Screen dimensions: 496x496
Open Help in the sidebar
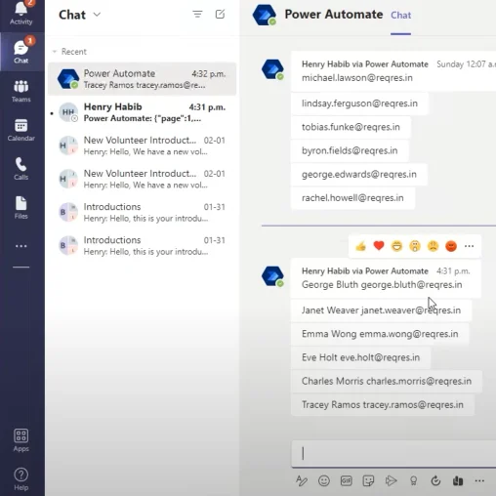(21, 479)
